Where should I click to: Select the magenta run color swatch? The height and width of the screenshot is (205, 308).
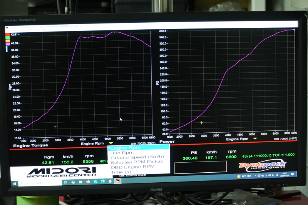[x=8, y=44]
